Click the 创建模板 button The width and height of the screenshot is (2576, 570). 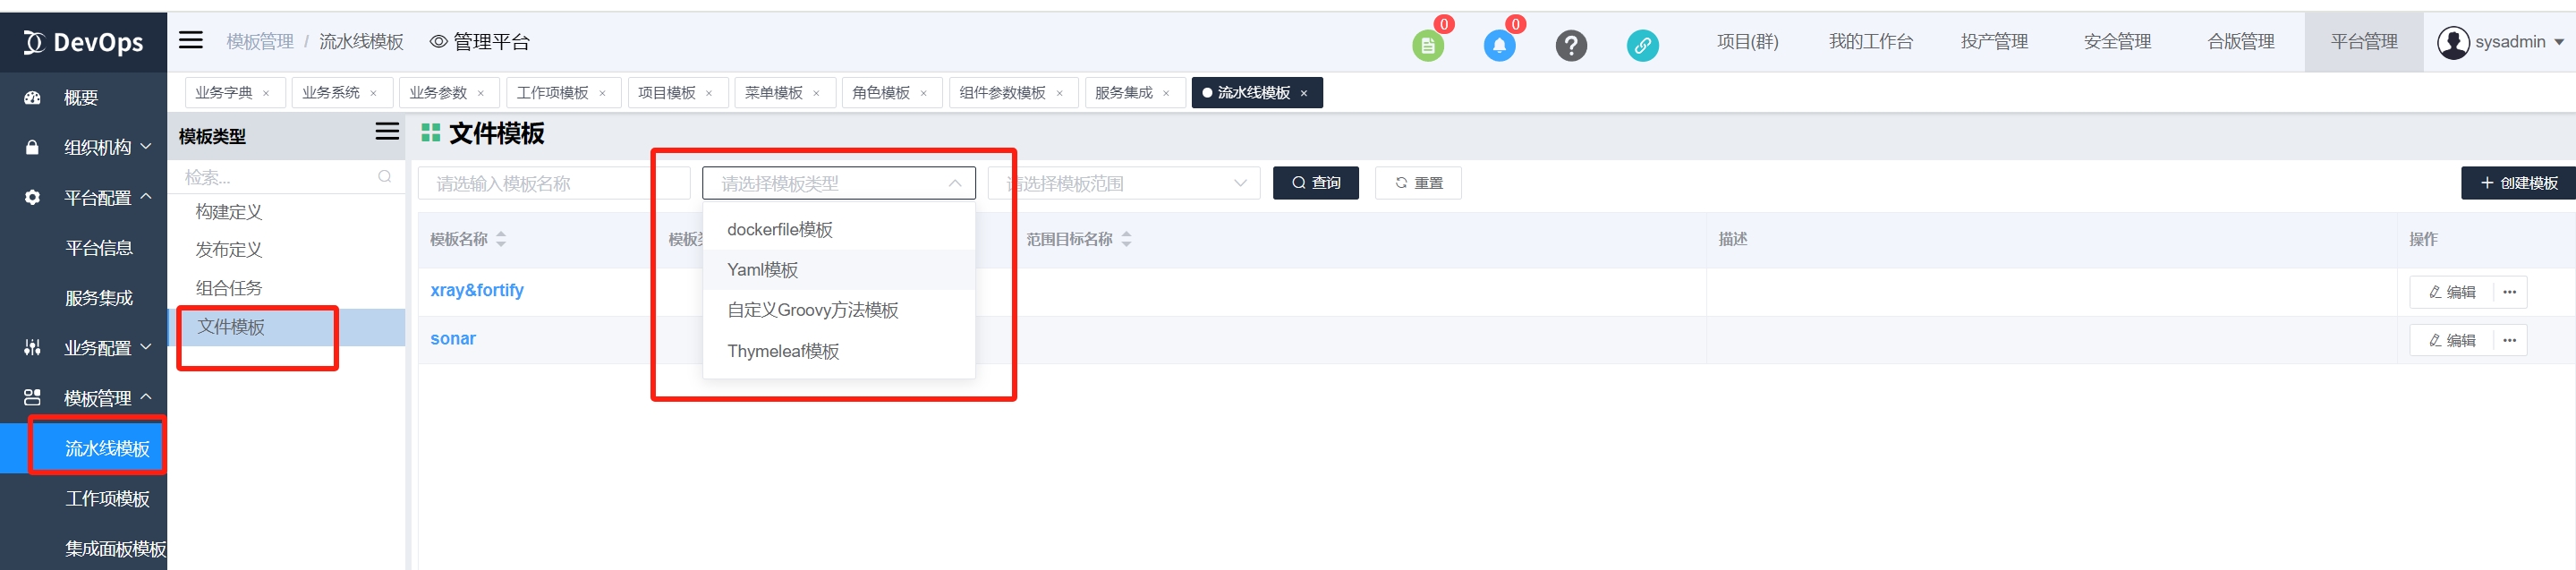click(2518, 183)
